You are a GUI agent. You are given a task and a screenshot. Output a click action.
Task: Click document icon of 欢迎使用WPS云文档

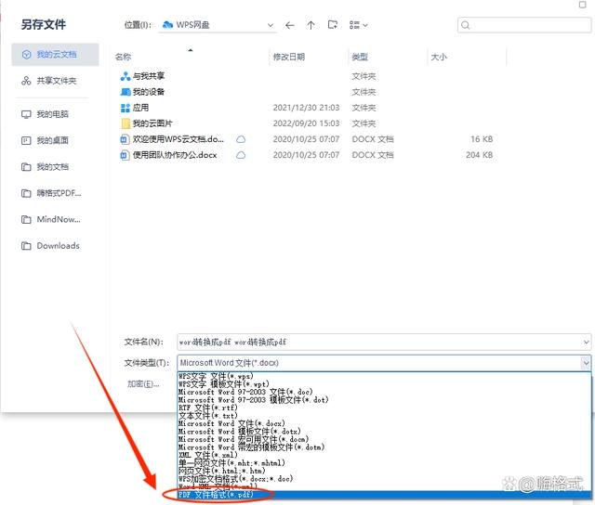click(125, 139)
